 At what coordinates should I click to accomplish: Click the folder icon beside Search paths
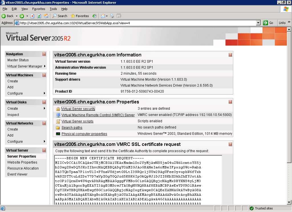pyautogui.click(x=58, y=127)
